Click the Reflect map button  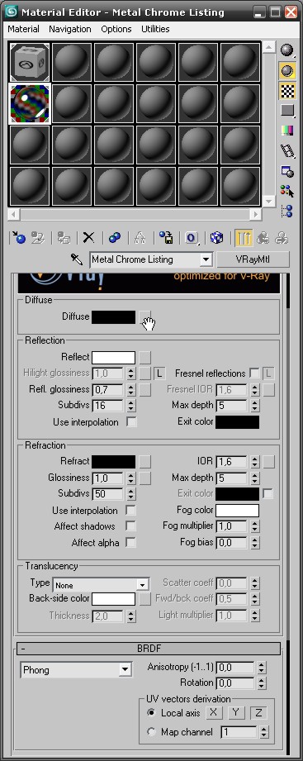145,357
